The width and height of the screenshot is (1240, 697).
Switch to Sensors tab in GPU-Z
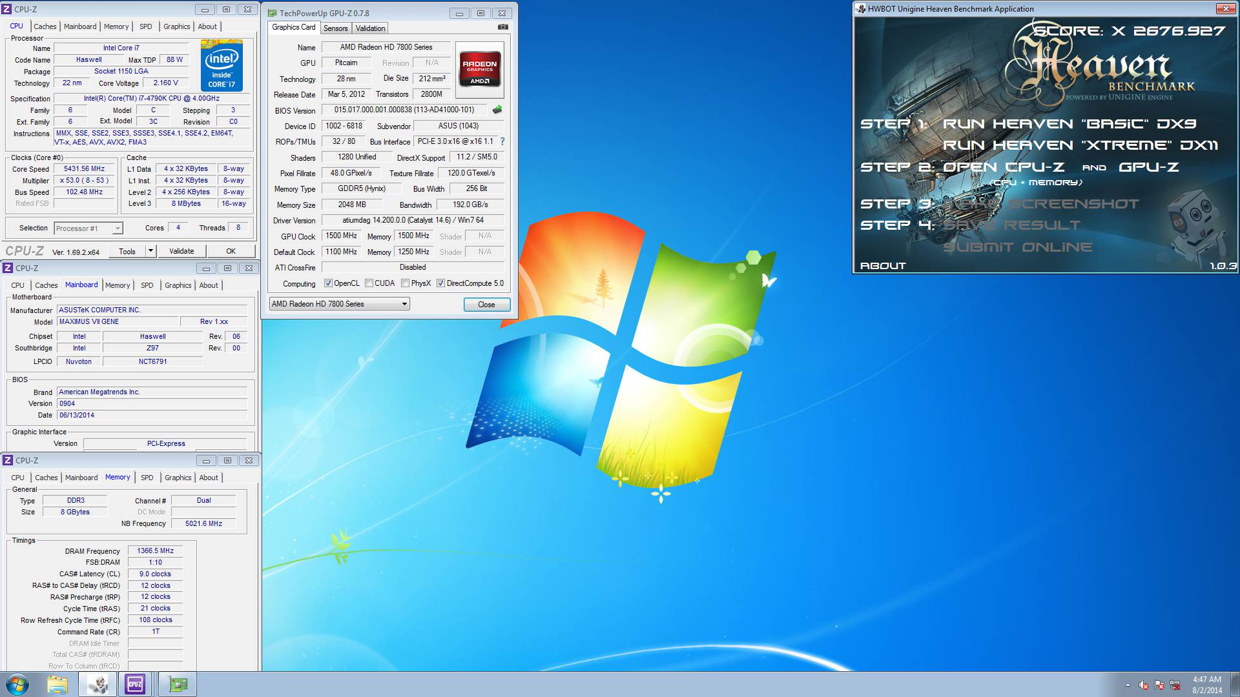click(x=335, y=28)
